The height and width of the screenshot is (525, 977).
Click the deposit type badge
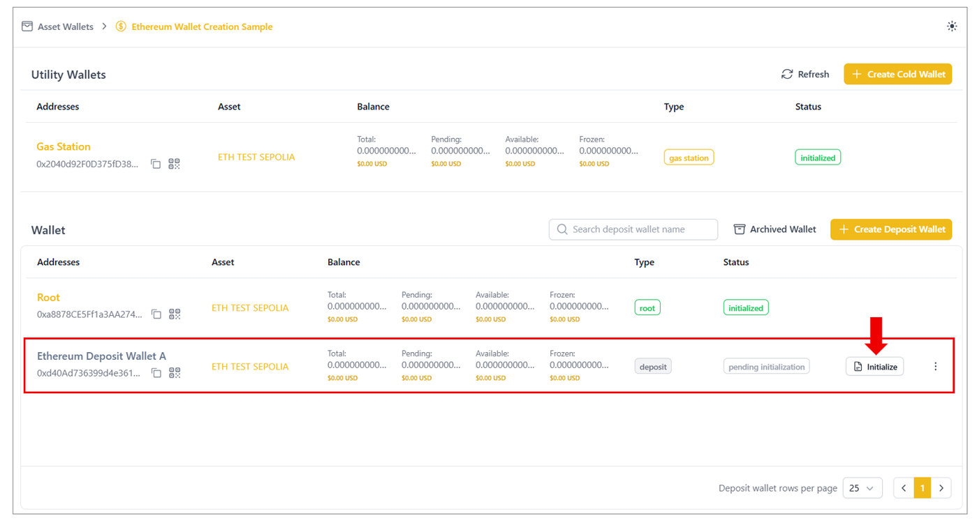tap(653, 366)
